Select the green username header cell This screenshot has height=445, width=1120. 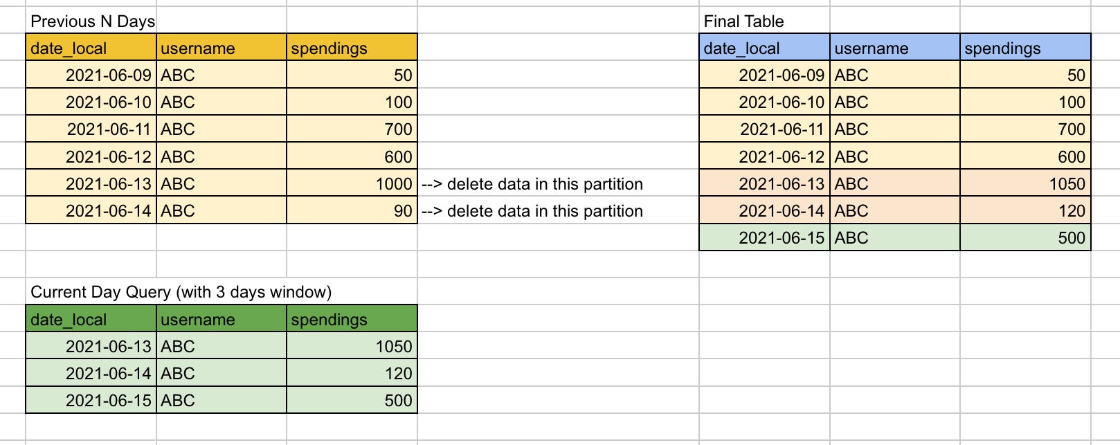pyautogui.click(x=222, y=319)
